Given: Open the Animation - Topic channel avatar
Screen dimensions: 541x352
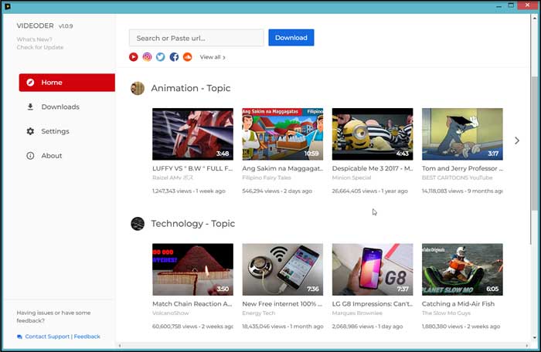Looking at the screenshot, I should coord(138,88).
